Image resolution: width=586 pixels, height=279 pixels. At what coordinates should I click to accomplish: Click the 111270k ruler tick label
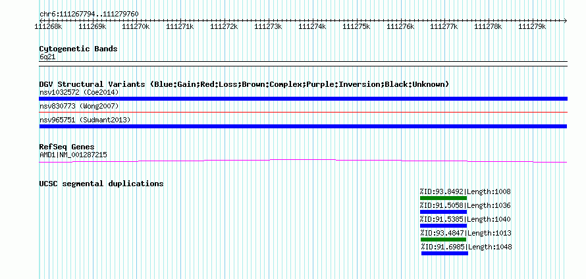coord(136,26)
